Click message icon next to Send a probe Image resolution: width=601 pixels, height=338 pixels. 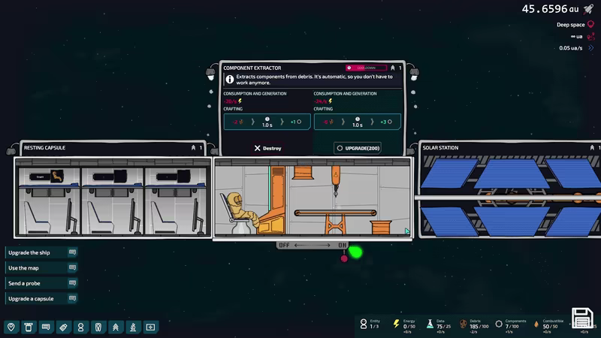(x=72, y=283)
